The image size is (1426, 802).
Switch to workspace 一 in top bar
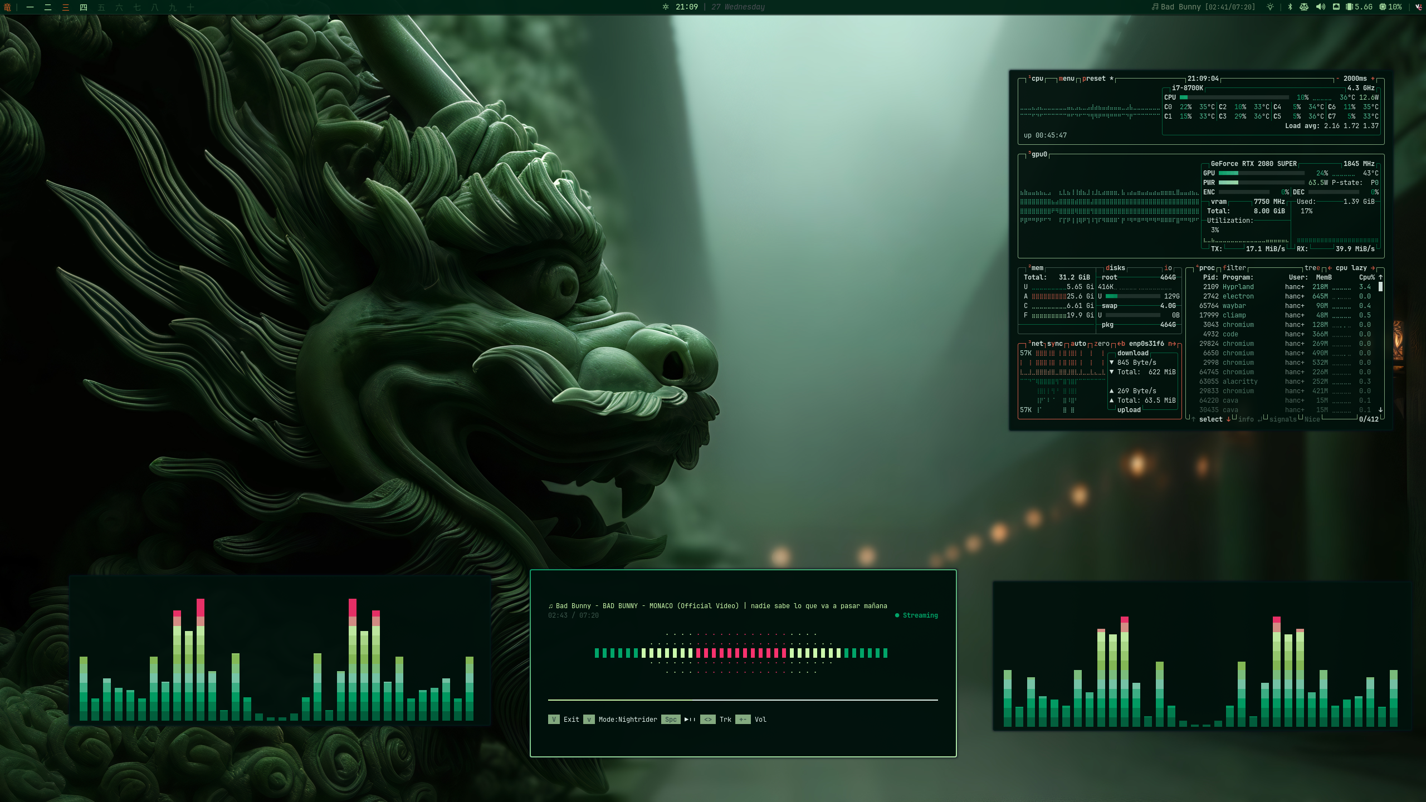pos(30,7)
